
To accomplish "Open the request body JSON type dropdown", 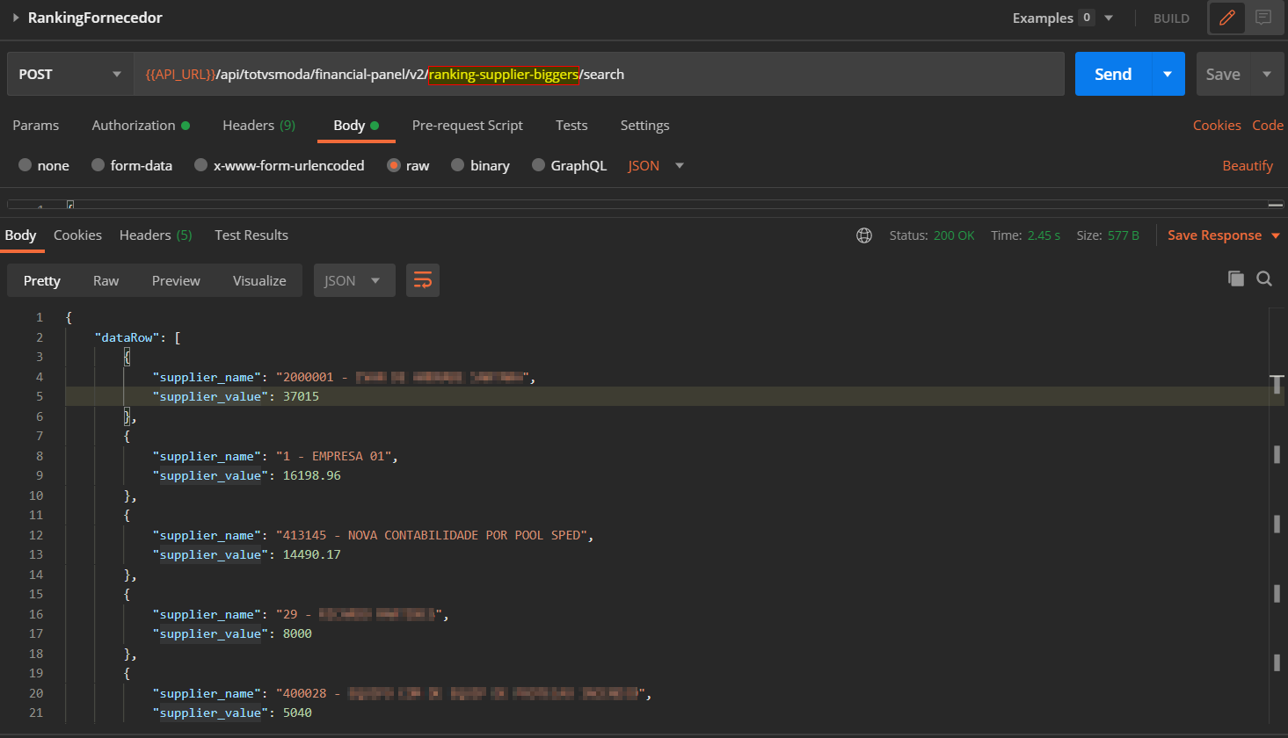I will pos(656,165).
